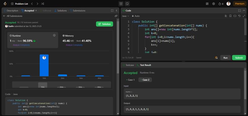The image size is (248, 116).
Task: Collapse the Code panel chevron
Action: tap(244, 11)
